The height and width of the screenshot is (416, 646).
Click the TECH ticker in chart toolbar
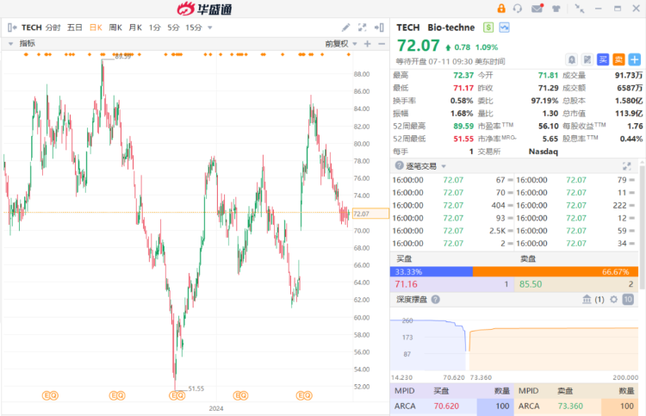[32, 28]
